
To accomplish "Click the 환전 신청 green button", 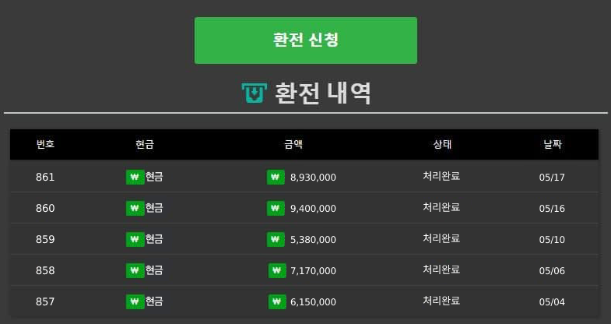I will click(x=305, y=40).
